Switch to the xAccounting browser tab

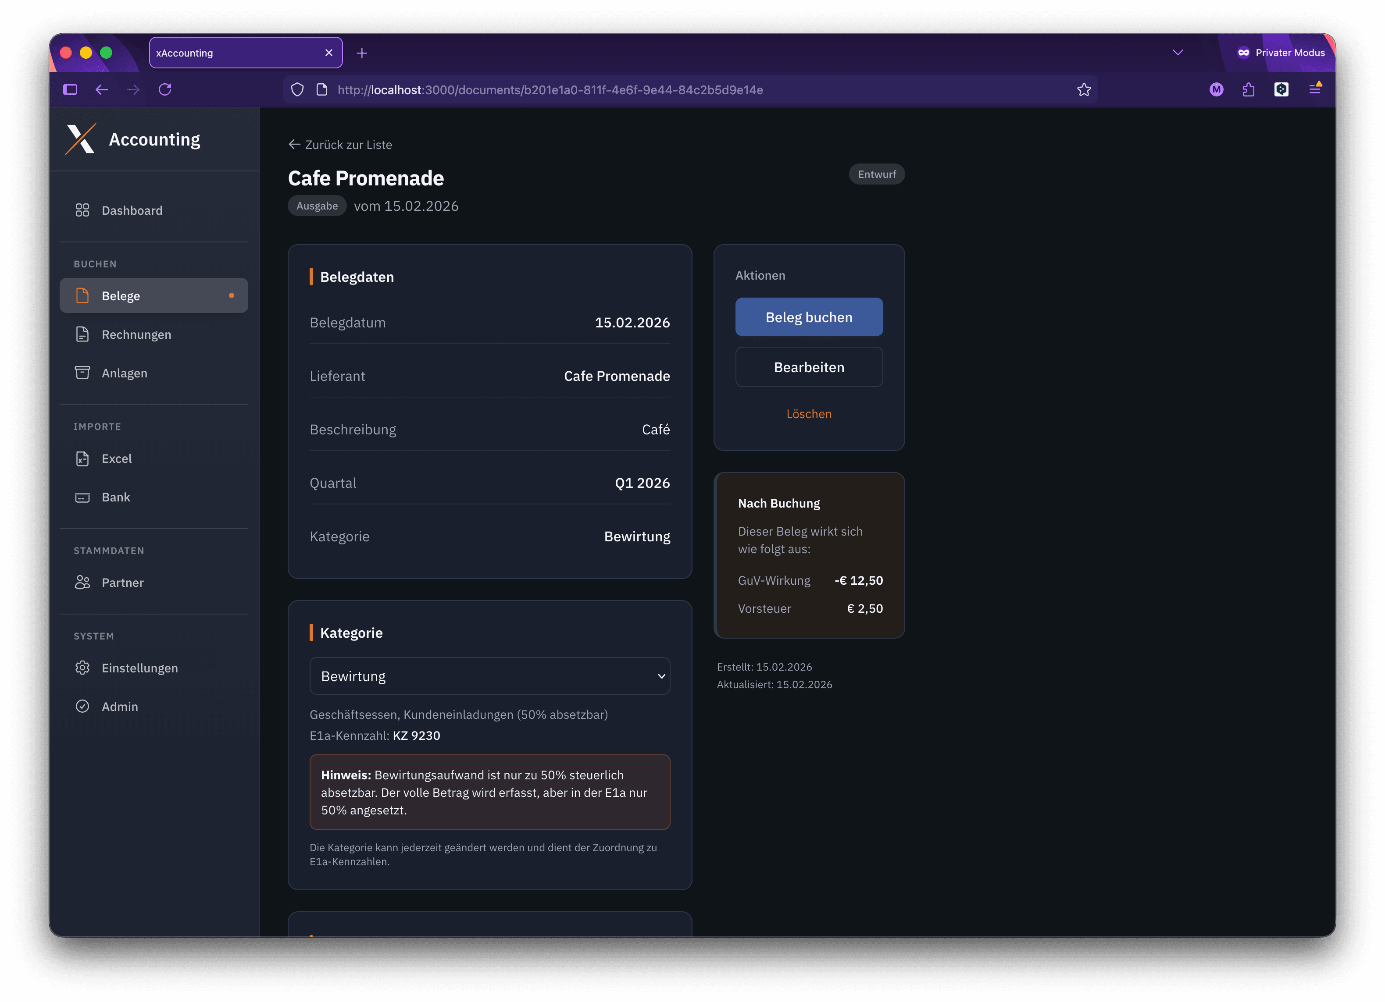(238, 53)
